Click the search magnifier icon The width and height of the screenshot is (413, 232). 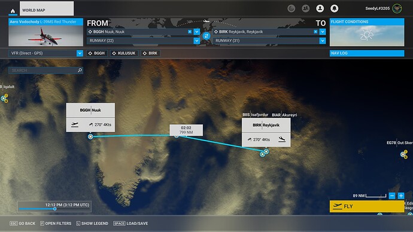pos(80,70)
